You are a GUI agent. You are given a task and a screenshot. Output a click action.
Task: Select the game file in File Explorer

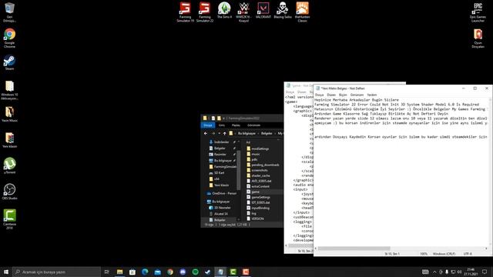(x=255, y=192)
